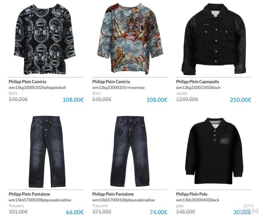
Task: Select product code wm13kb57000308pbpasadenablue
Action: point(40,200)
